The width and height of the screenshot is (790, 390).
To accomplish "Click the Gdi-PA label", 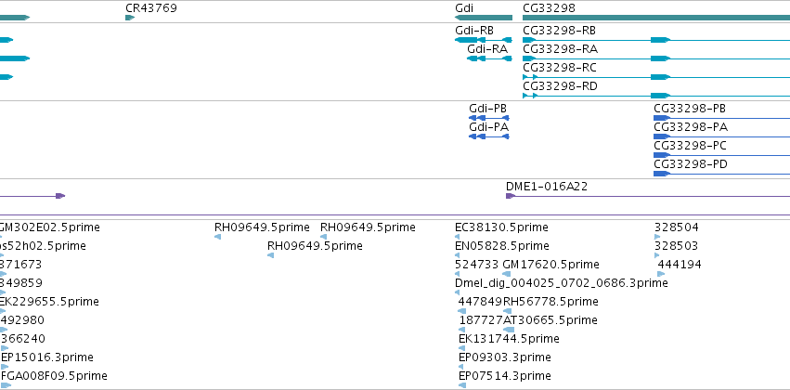I will coord(488,127).
